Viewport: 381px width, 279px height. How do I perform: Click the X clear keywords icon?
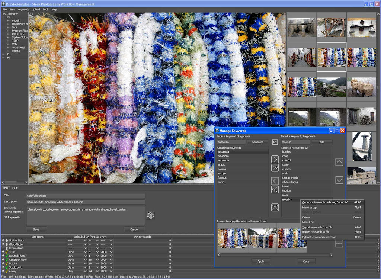point(275,207)
